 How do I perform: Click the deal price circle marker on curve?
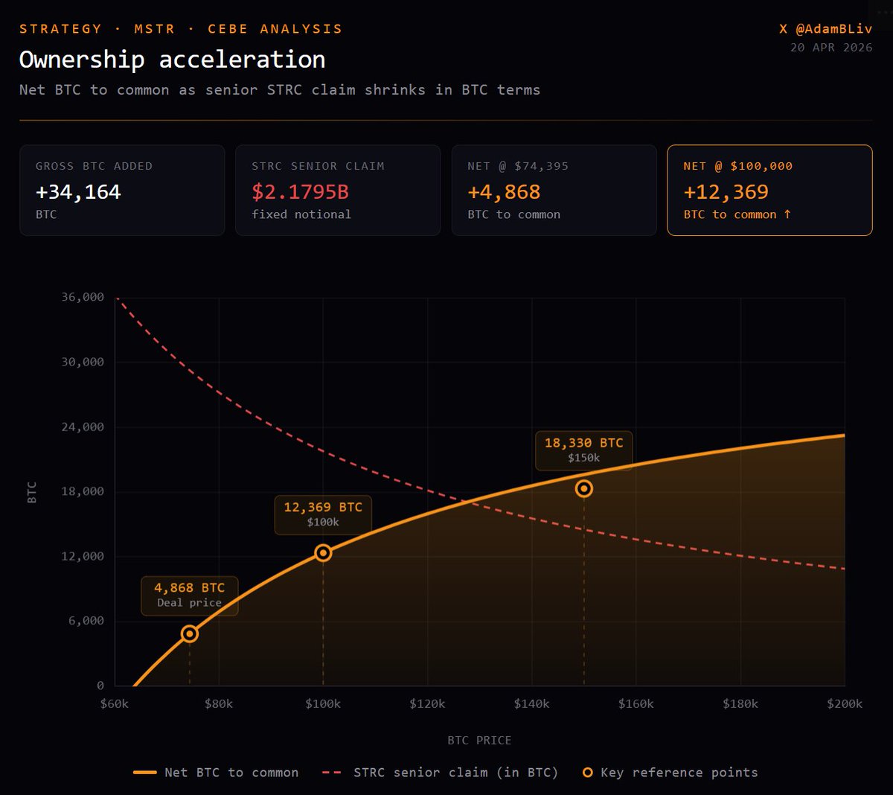[190, 633]
